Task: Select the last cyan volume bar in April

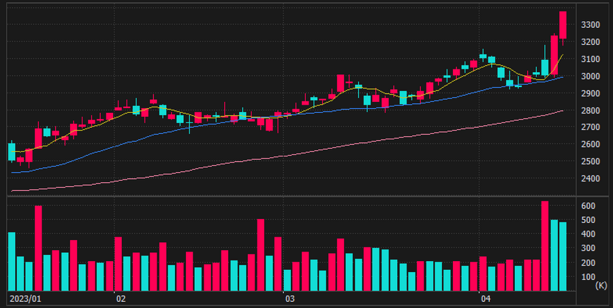Action: 563,256
